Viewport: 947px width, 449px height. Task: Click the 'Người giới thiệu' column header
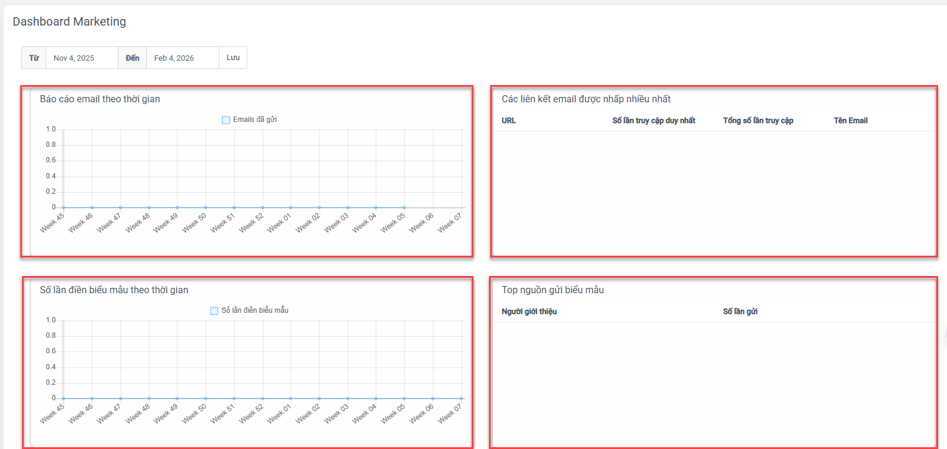click(x=529, y=312)
